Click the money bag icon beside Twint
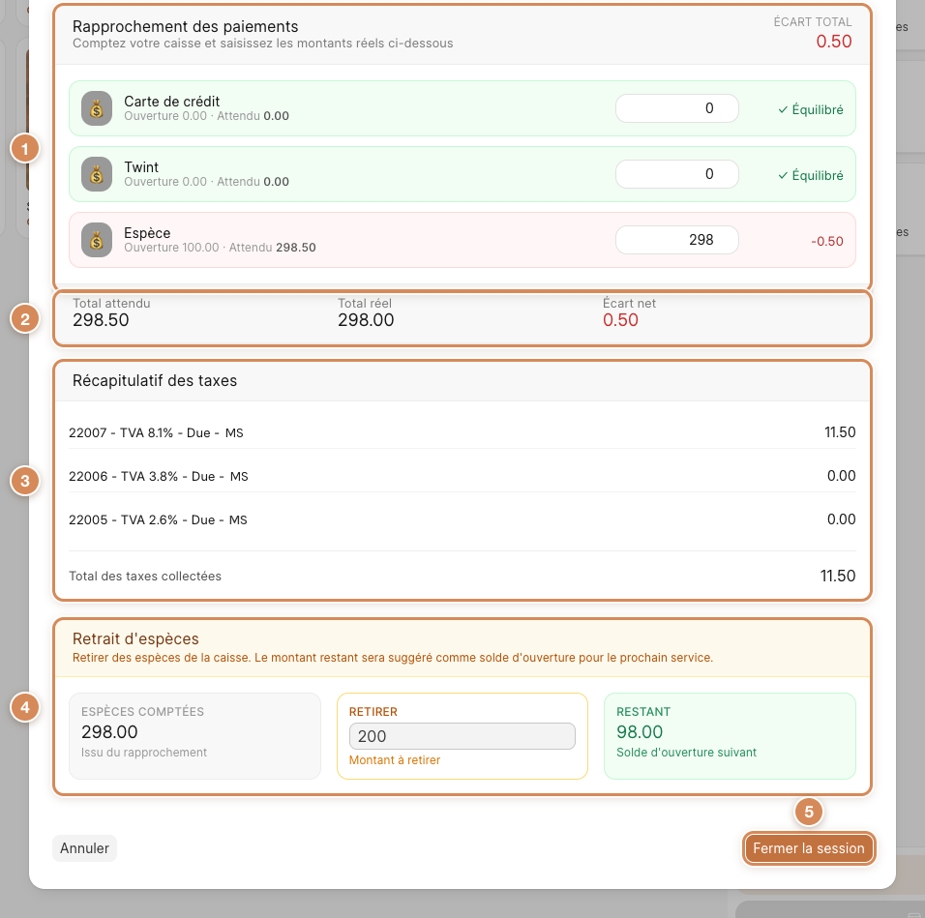 pyautogui.click(x=97, y=174)
